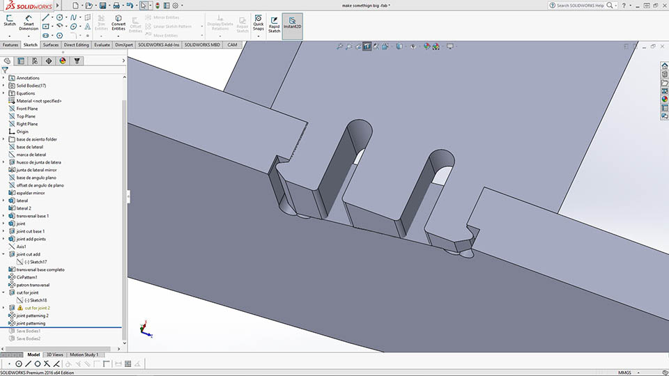669x376 pixels.
Task: Expand the Annotations tree node
Action: 4,78
